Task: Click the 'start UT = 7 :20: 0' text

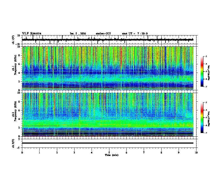Action: (x=135, y=34)
